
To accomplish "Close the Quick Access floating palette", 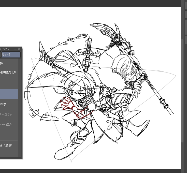I will [x=19, y=49].
